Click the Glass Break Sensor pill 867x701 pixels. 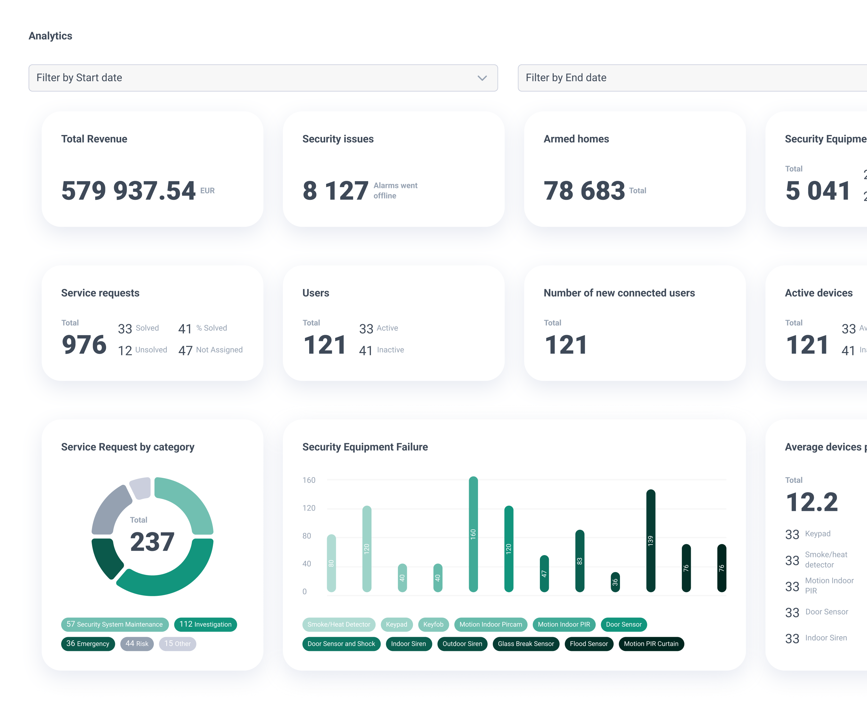[526, 644]
